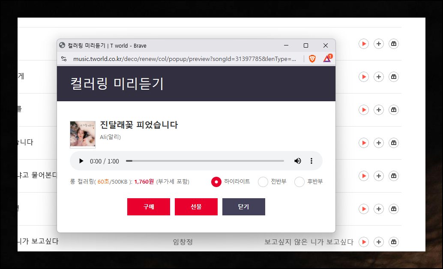
Task: Open the audio player's three-dot options menu
Action: 311,161
